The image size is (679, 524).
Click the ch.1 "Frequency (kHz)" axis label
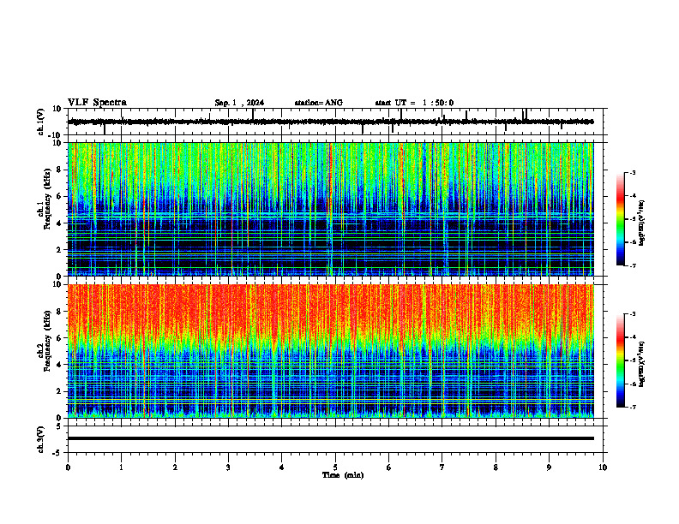47,199
